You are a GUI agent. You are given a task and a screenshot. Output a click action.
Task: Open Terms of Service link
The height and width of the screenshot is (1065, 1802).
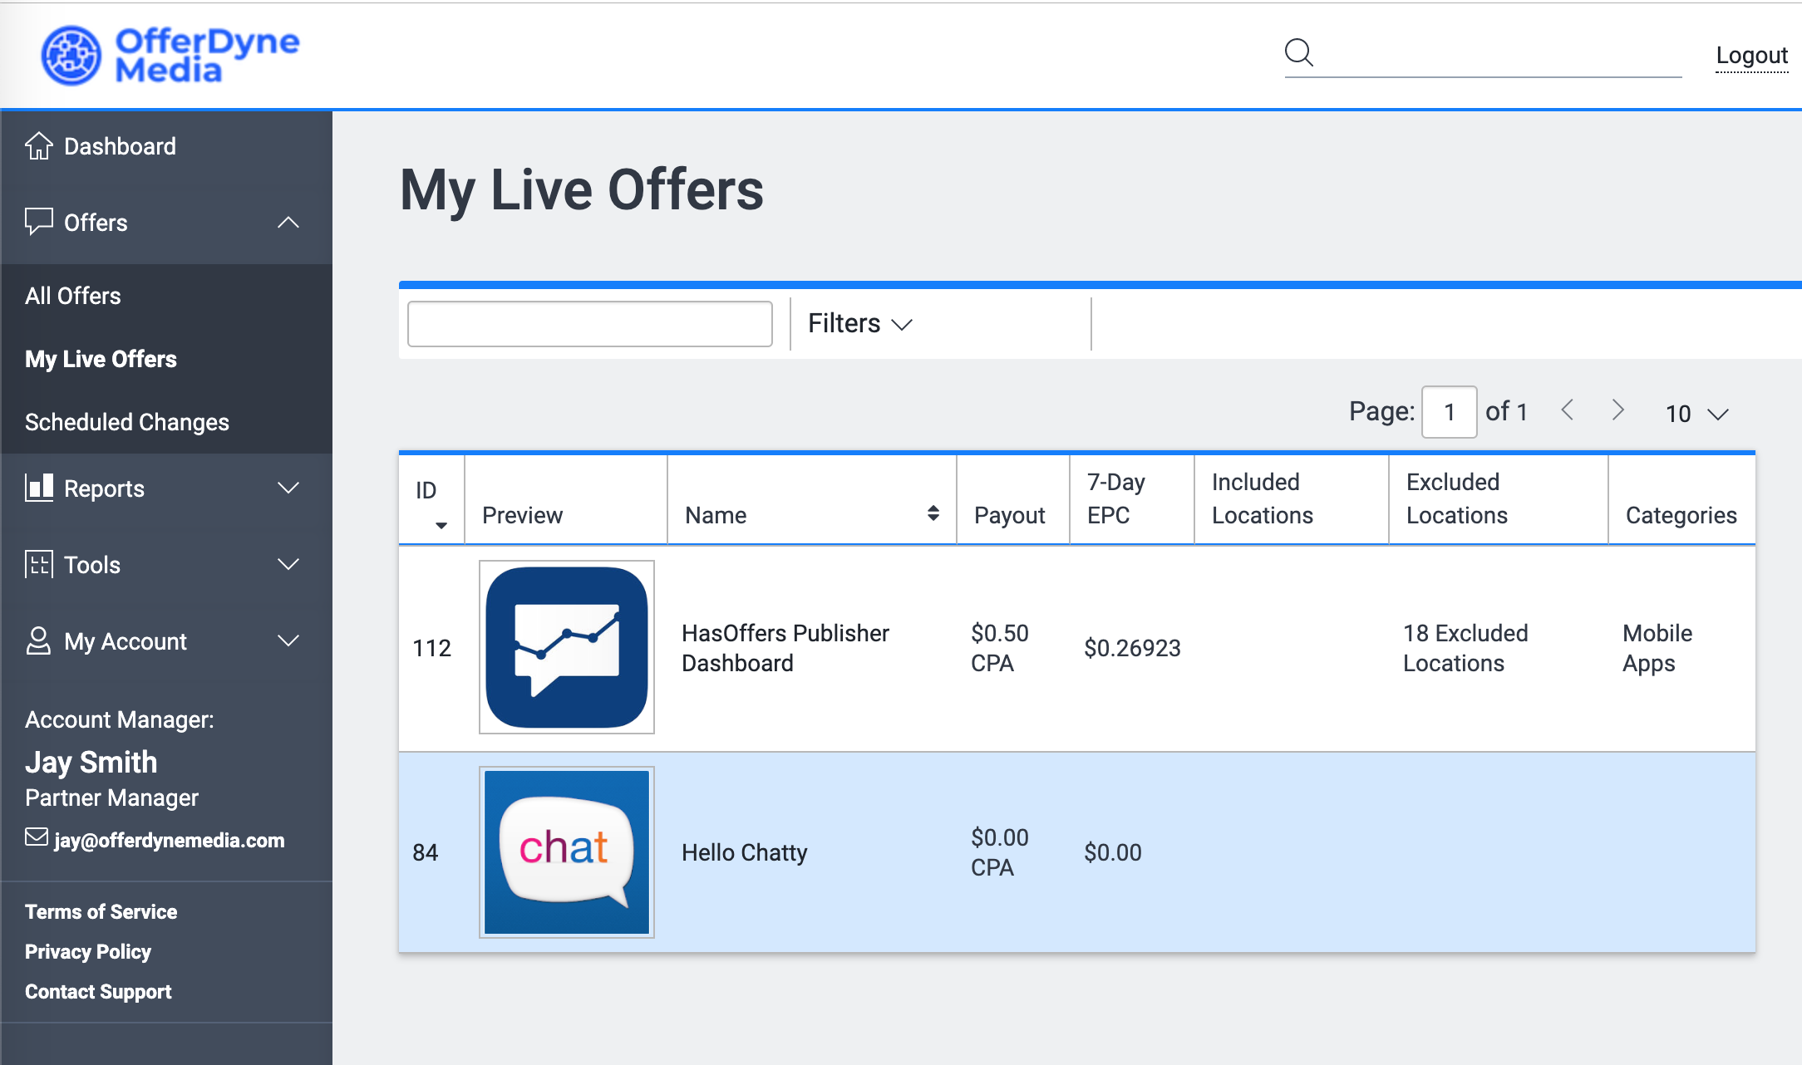101,911
